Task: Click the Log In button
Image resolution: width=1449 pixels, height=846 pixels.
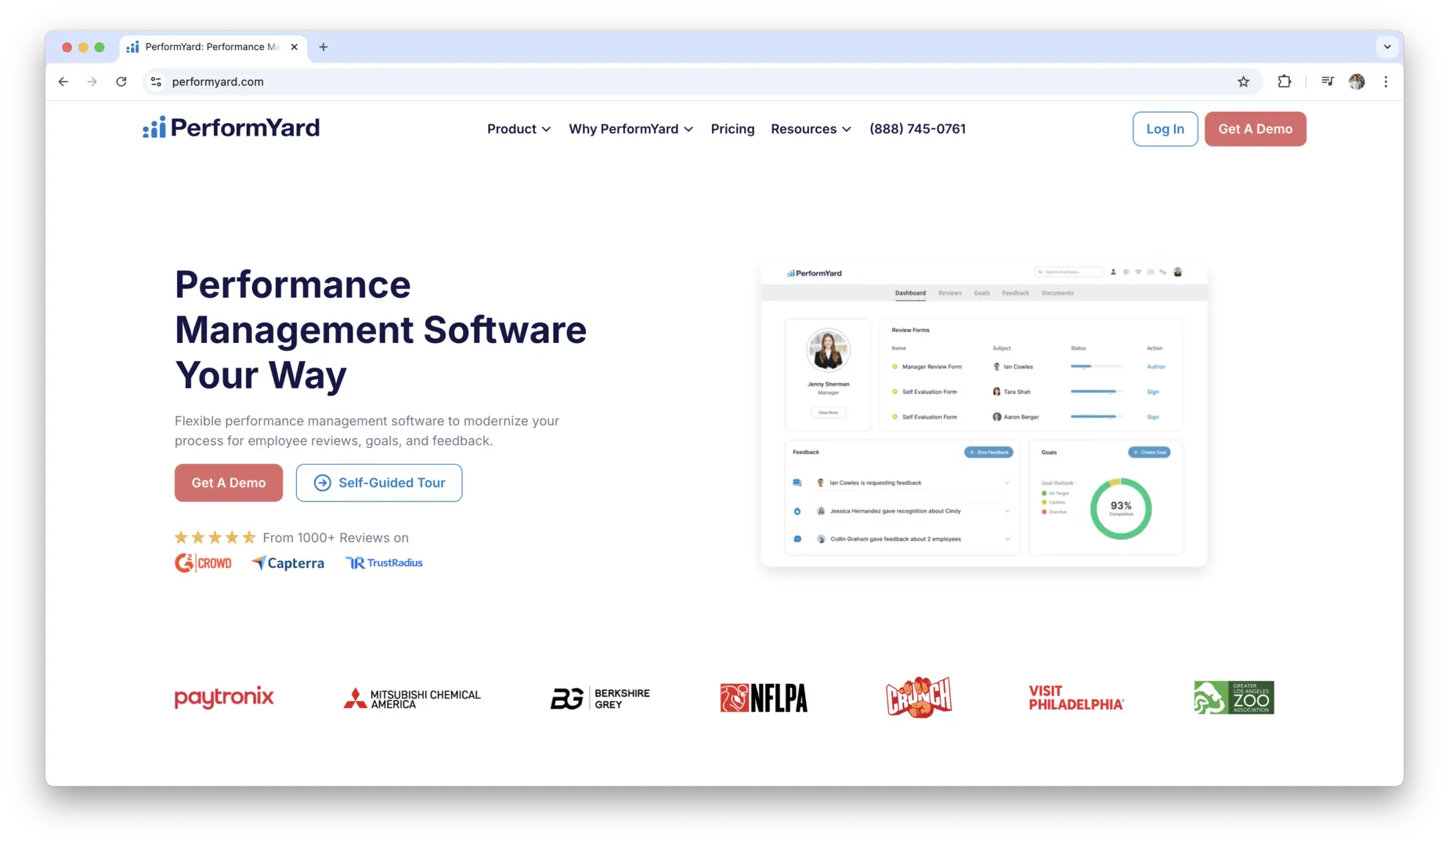Action: [x=1165, y=129]
